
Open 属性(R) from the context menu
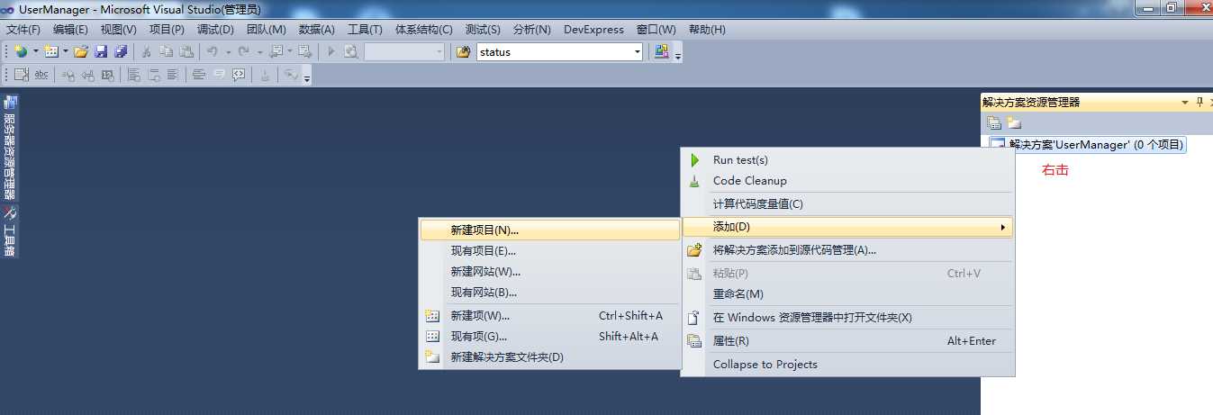tap(848, 341)
